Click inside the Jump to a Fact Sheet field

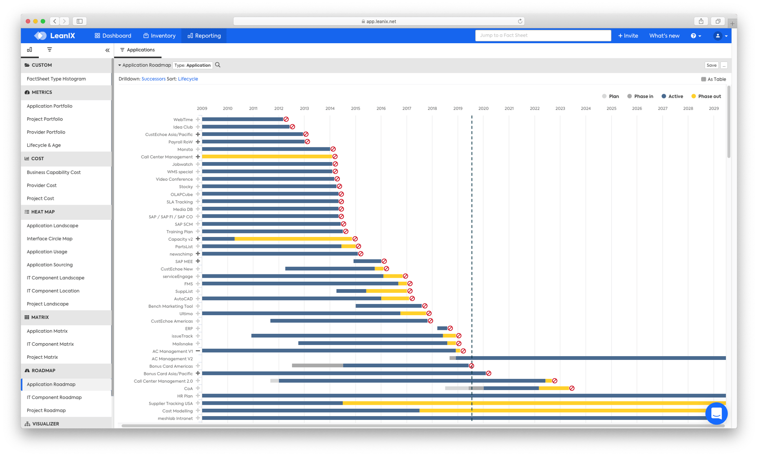pyautogui.click(x=543, y=35)
